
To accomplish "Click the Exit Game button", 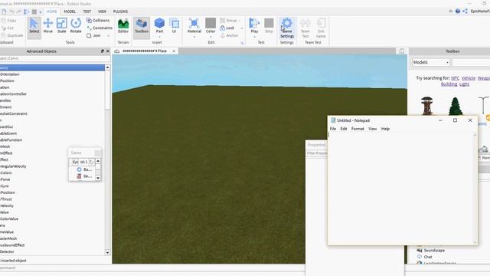I will pos(321,28).
